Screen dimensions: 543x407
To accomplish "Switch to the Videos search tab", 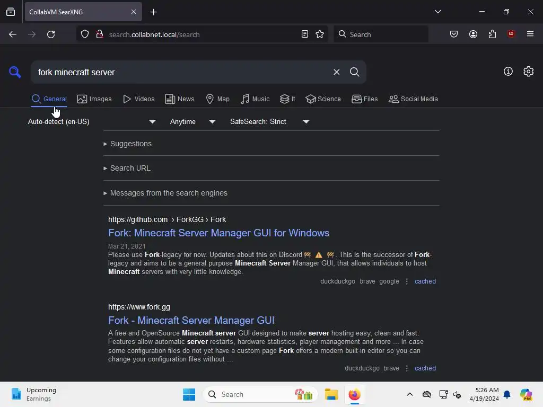I will [x=138, y=99].
